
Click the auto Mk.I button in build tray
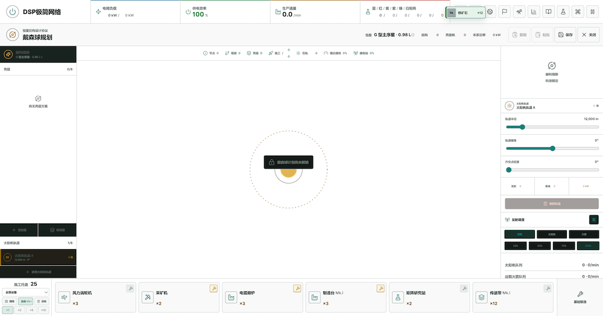pyautogui.click(x=26, y=302)
